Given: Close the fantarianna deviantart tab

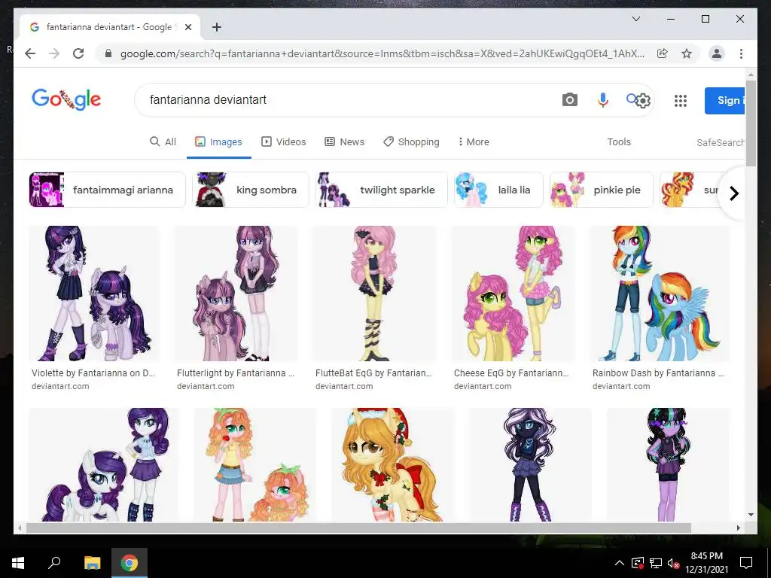Looking at the screenshot, I should click(x=187, y=27).
